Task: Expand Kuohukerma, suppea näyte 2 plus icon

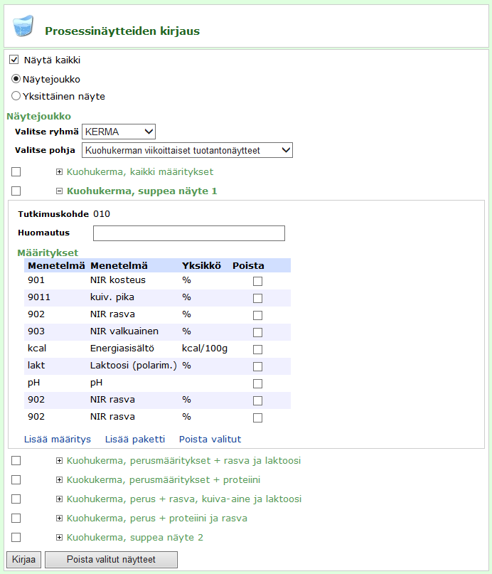Action: click(60, 538)
